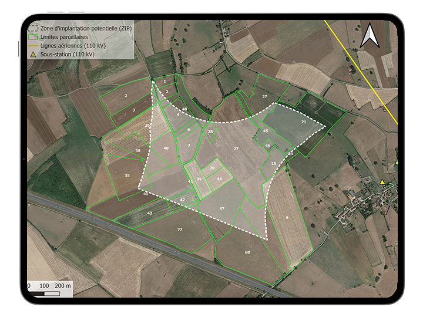Click parcel 77 near the highway
This screenshot has height=317, width=423.
(x=180, y=230)
